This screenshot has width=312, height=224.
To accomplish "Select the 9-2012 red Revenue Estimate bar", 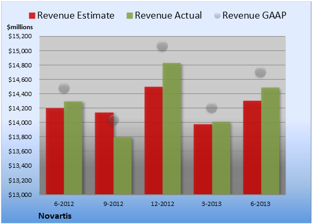I will tap(104, 153).
